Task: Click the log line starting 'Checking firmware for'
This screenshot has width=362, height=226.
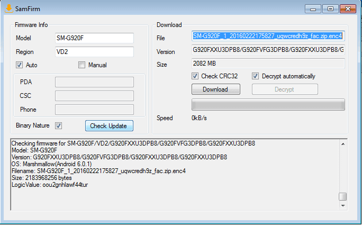Action: click(133, 143)
